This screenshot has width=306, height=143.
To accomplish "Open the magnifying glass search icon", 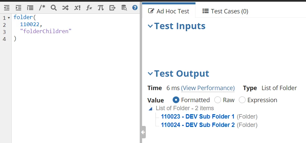I will (53, 8).
